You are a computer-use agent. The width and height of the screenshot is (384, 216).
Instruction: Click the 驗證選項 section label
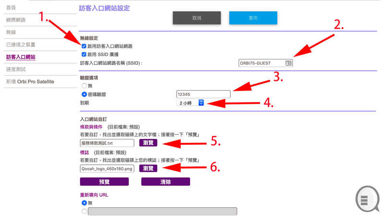[x=89, y=78]
